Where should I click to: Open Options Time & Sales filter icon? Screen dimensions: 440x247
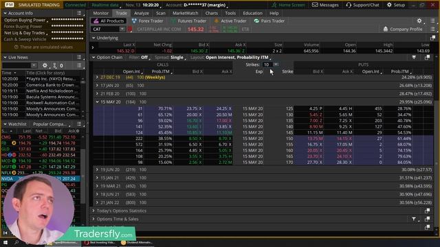click(x=414, y=219)
